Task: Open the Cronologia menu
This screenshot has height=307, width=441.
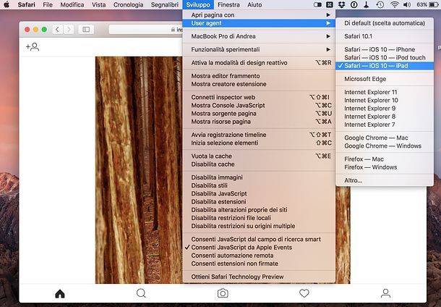Action: click(x=128, y=5)
